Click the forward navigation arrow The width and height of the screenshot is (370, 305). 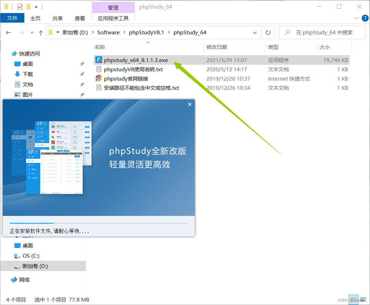click(x=22, y=33)
